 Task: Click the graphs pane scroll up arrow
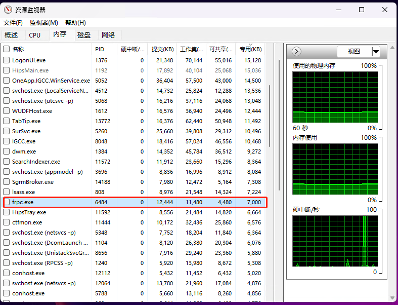pos(392,48)
